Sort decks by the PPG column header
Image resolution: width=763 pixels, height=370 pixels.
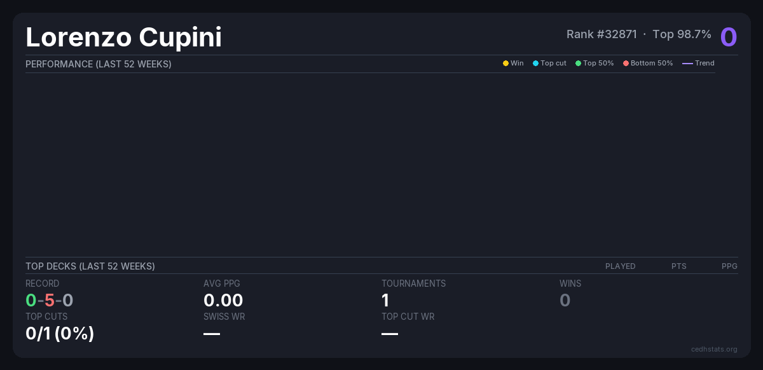coord(729,266)
